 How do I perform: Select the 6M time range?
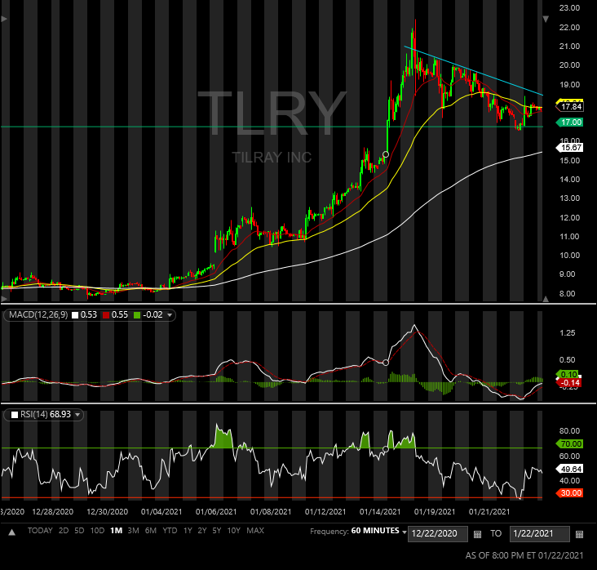[151, 531]
